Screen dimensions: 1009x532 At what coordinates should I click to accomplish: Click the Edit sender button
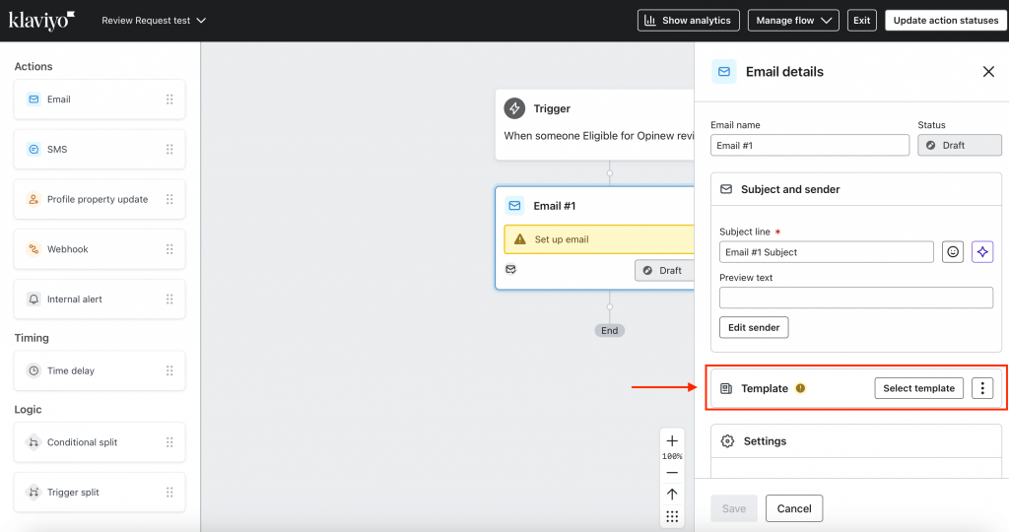coord(754,327)
